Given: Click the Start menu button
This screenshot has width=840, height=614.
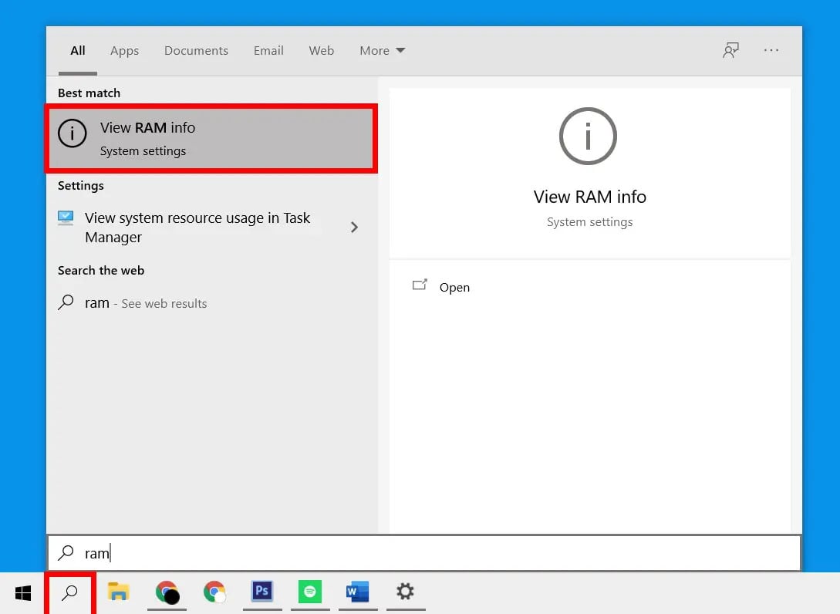Looking at the screenshot, I should coord(22,593).
